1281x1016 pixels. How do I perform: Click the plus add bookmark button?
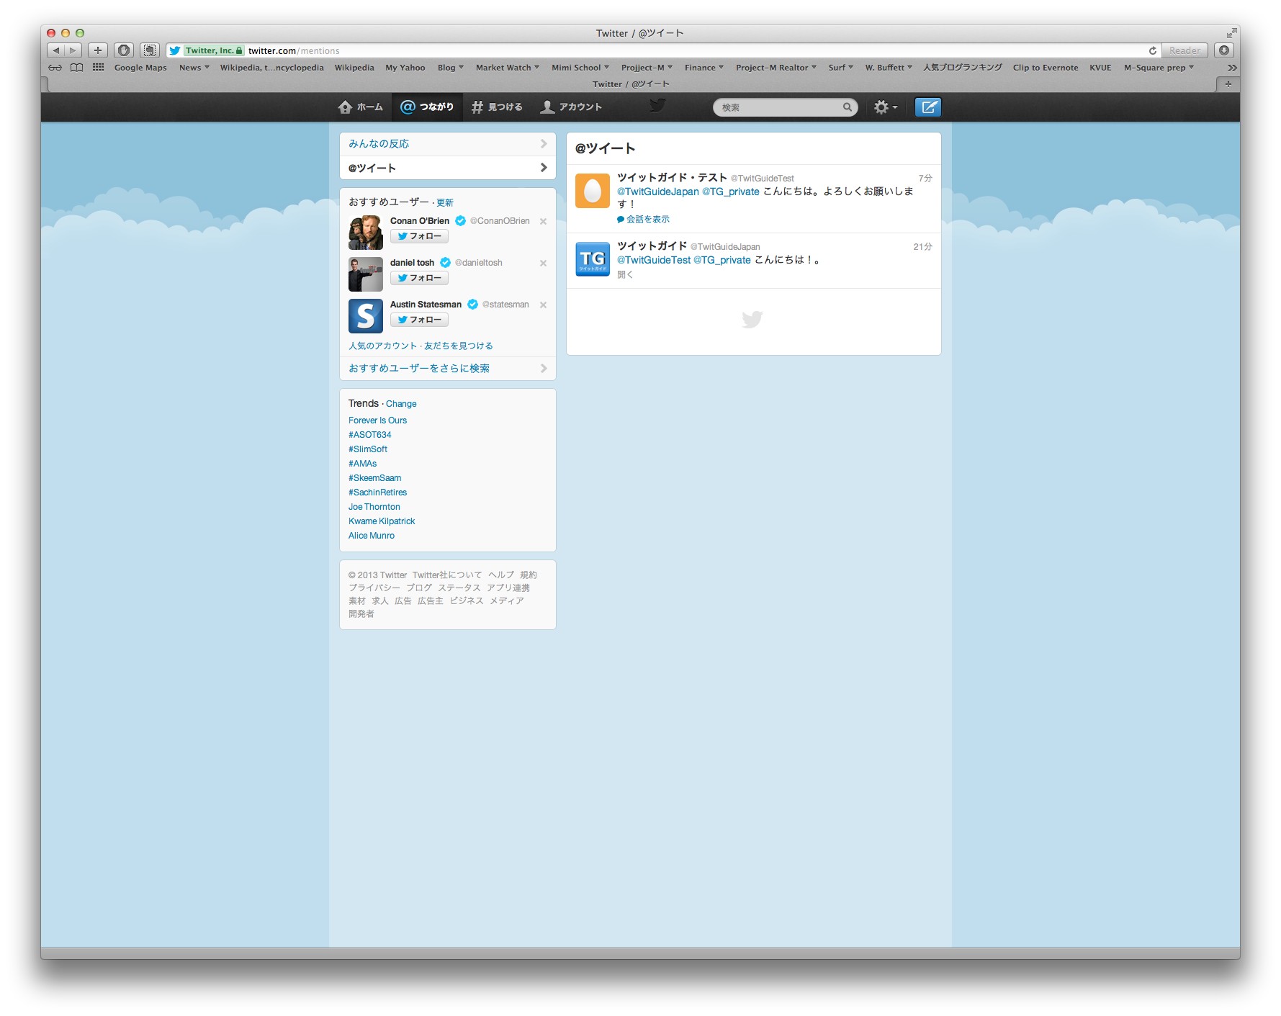pos(98,50)
